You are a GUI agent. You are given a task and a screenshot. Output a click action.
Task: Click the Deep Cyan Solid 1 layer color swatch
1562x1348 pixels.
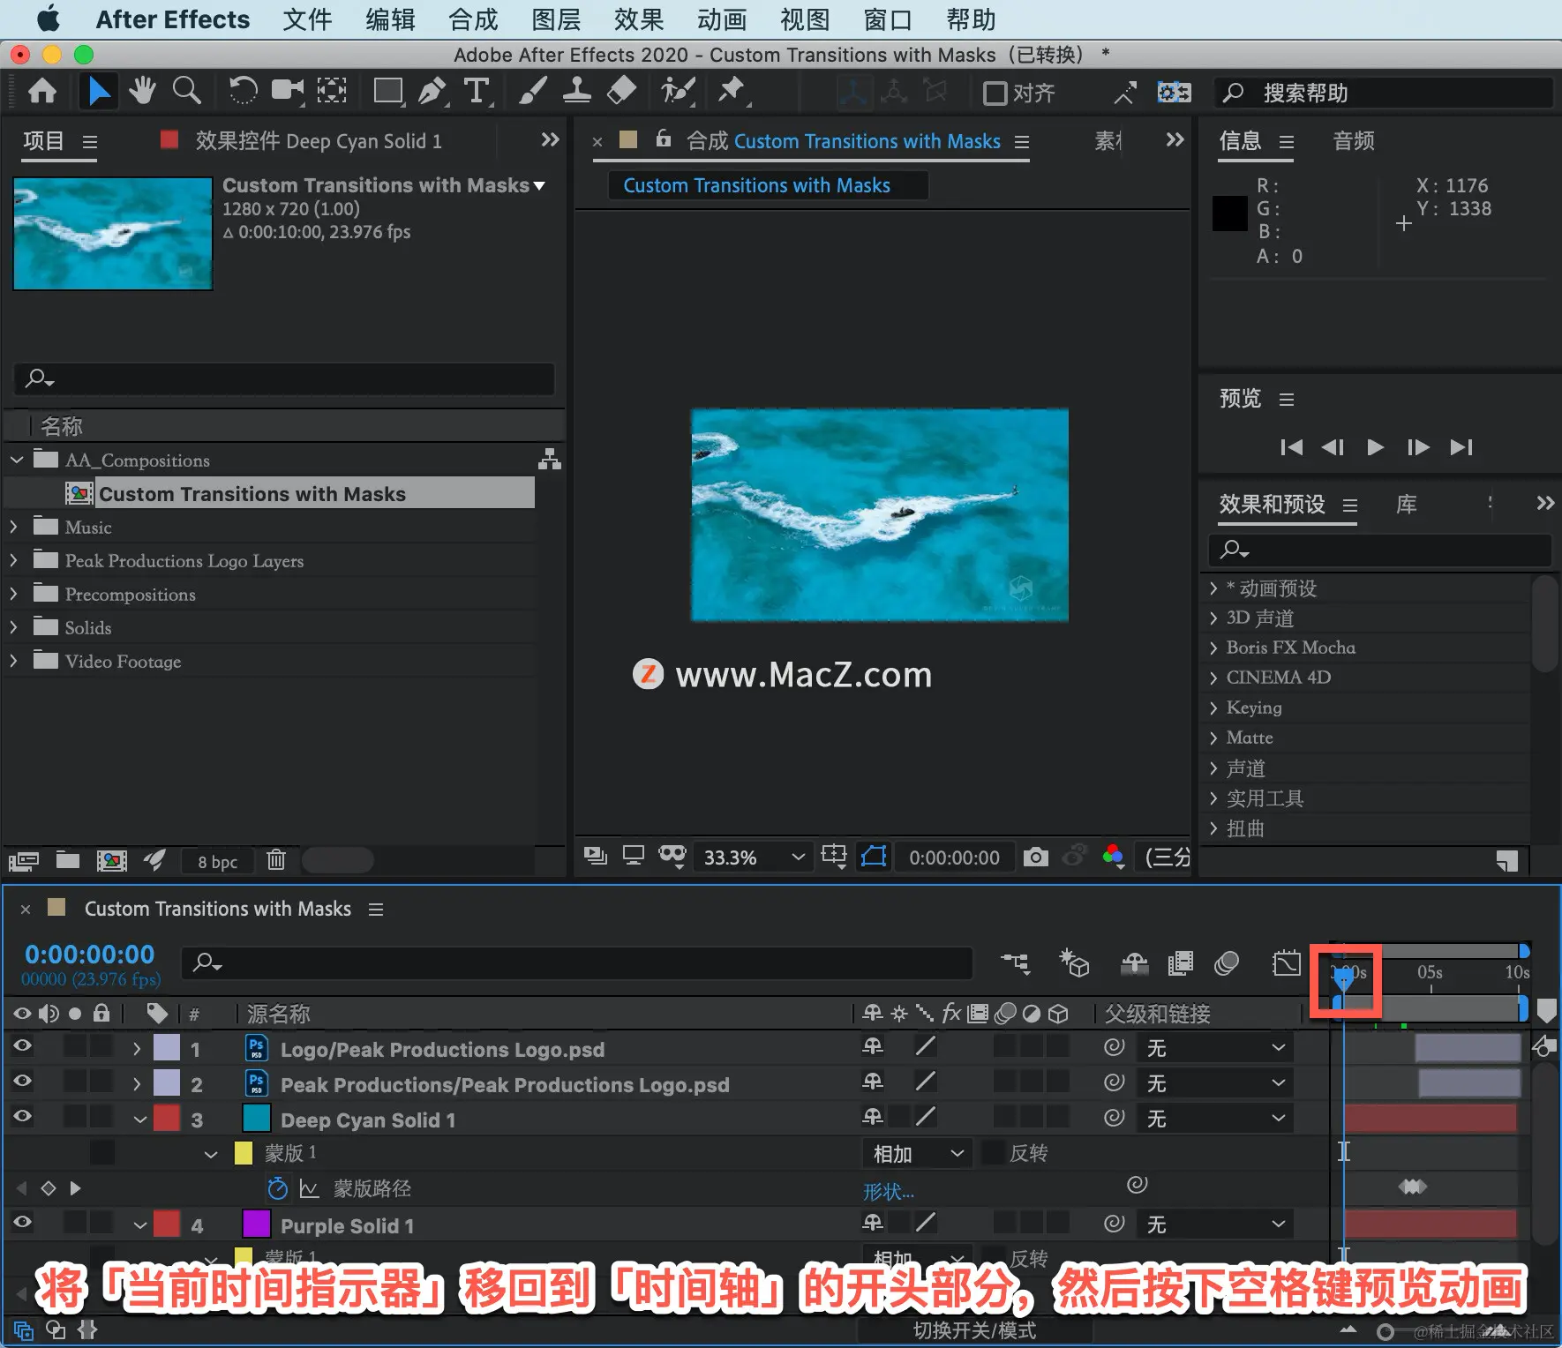click(x=257, y=1119)
